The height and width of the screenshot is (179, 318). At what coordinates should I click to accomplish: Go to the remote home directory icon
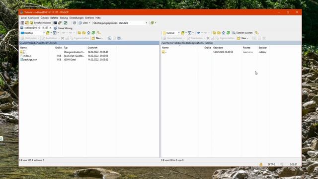[224, 33]
